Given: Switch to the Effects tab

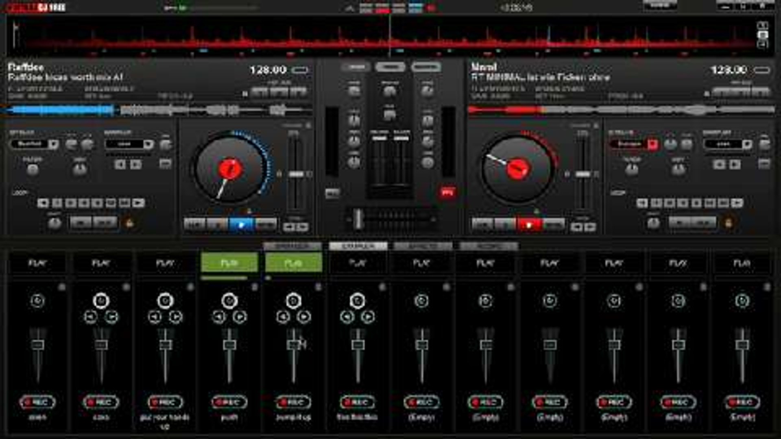Looking at the screenshot, I should tap(422, 246).
